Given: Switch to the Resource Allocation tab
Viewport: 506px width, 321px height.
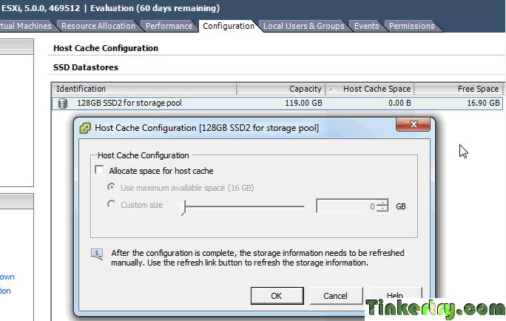Looking at the screenshot, I should (98, 26).
